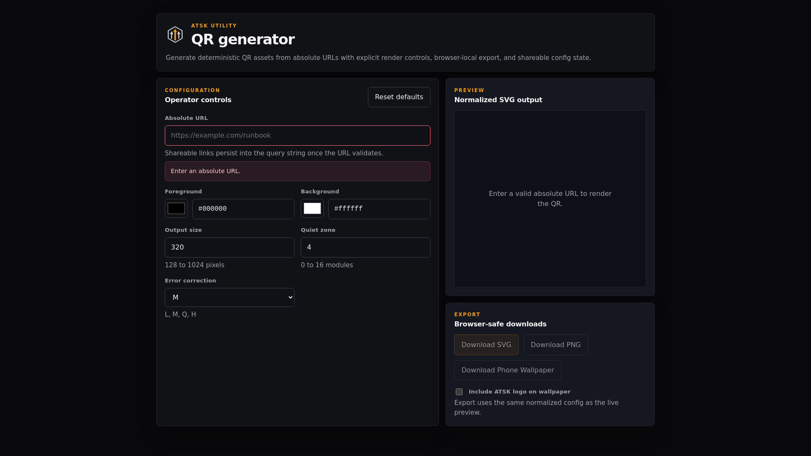
Task: Click the '0 to 16 modules' hint text
Action: click(327, 265)
